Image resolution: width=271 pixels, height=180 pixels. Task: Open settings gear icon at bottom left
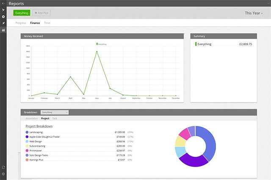(x=3, y=174)
